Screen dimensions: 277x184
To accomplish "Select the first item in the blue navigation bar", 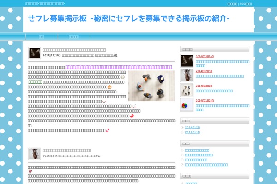I will click(42, 37).
